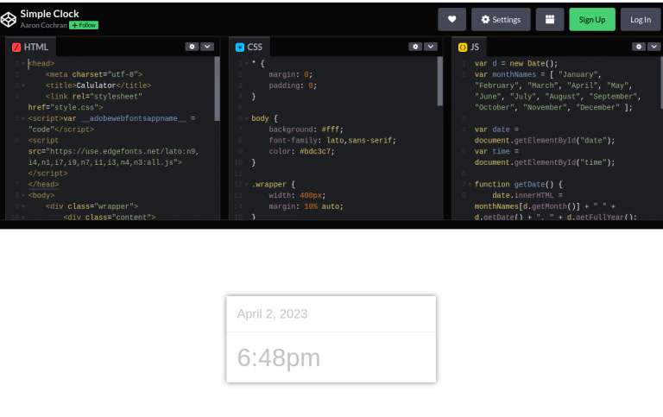This screenshot has width=663, height=417.
Task: Click the Log In button
Action: click(x=641, y=20)
